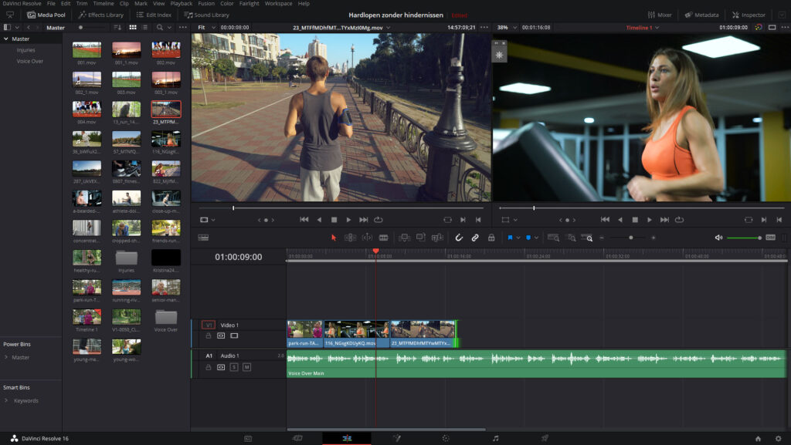
Task: Select the 116_NGsgK0UyKQ.mov timeline clip
Action: tap(357, 334)
